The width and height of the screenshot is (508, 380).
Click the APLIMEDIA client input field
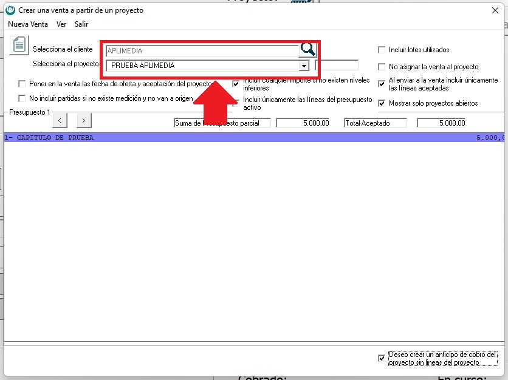pos(202,51)
